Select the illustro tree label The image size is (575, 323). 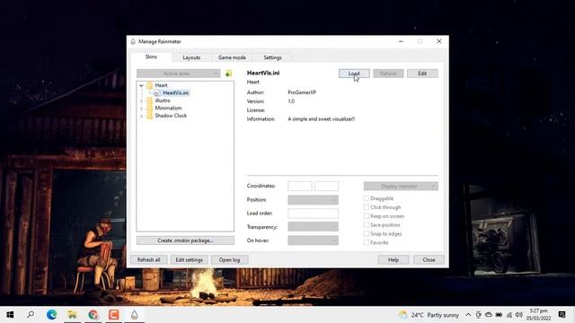click(163, 100)
